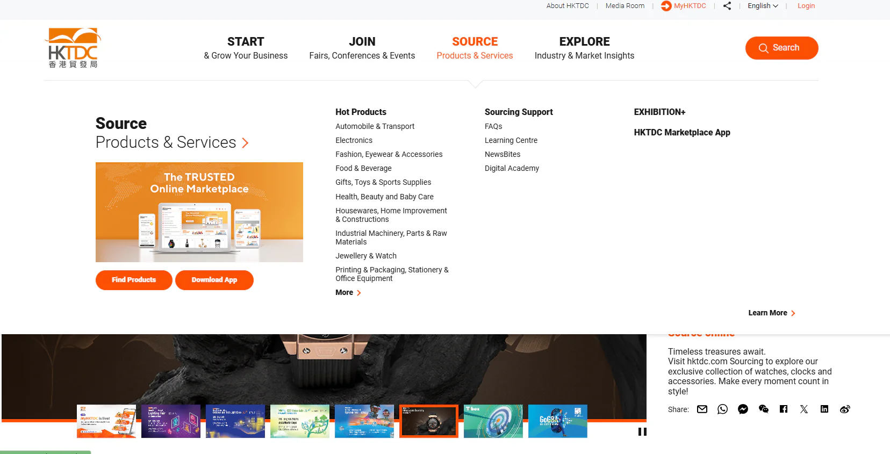Open Industrial Machinery, Parts & Raw Materials
Viewport: 890px width, 454px height.
tap(391, 237)
